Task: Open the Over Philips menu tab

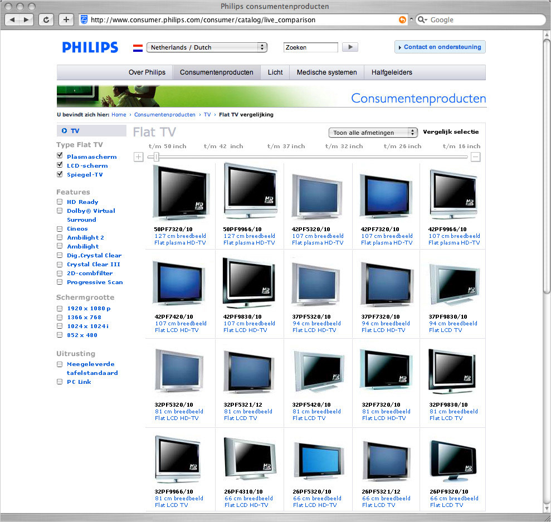Action: 147,72
